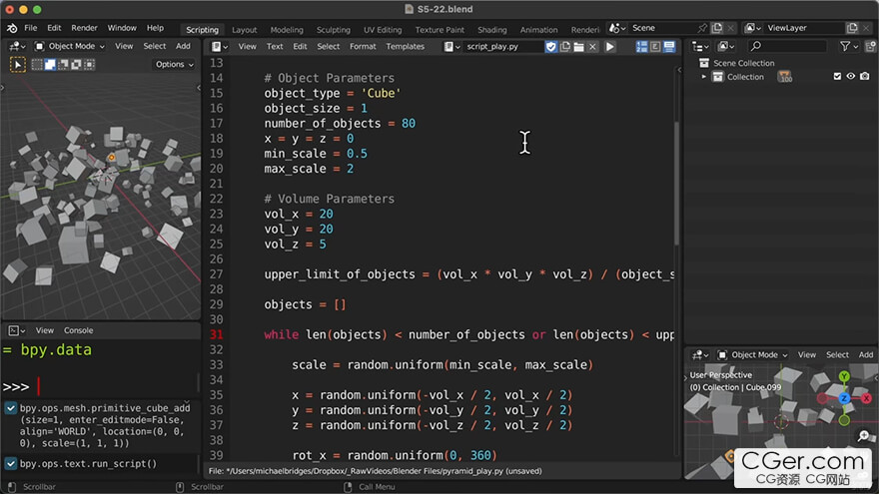Click the green Y axis gizmo handle
This screenshot has width=879, height=494.
844,376
